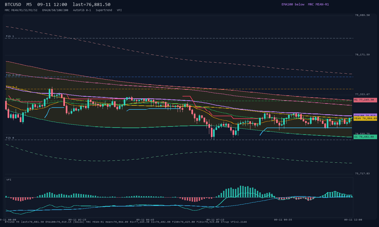This screenshot has width=379, height=227.
Task: Click the 'Fib 0' level label
Action: coord(10,138)
